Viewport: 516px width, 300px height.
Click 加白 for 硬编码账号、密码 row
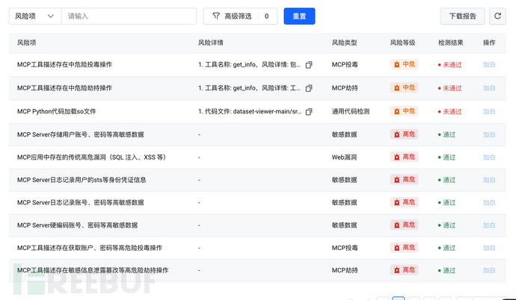point(489,225)
